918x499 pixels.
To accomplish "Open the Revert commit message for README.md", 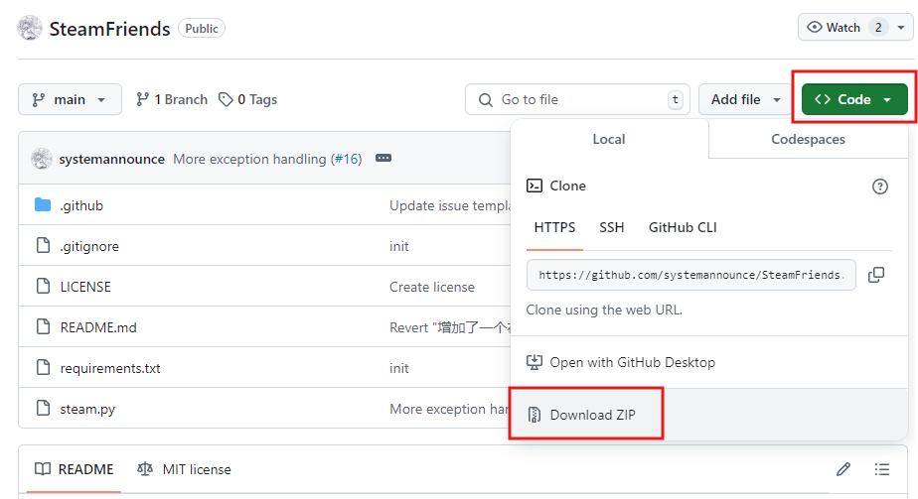I will click(x=450, y=327).
